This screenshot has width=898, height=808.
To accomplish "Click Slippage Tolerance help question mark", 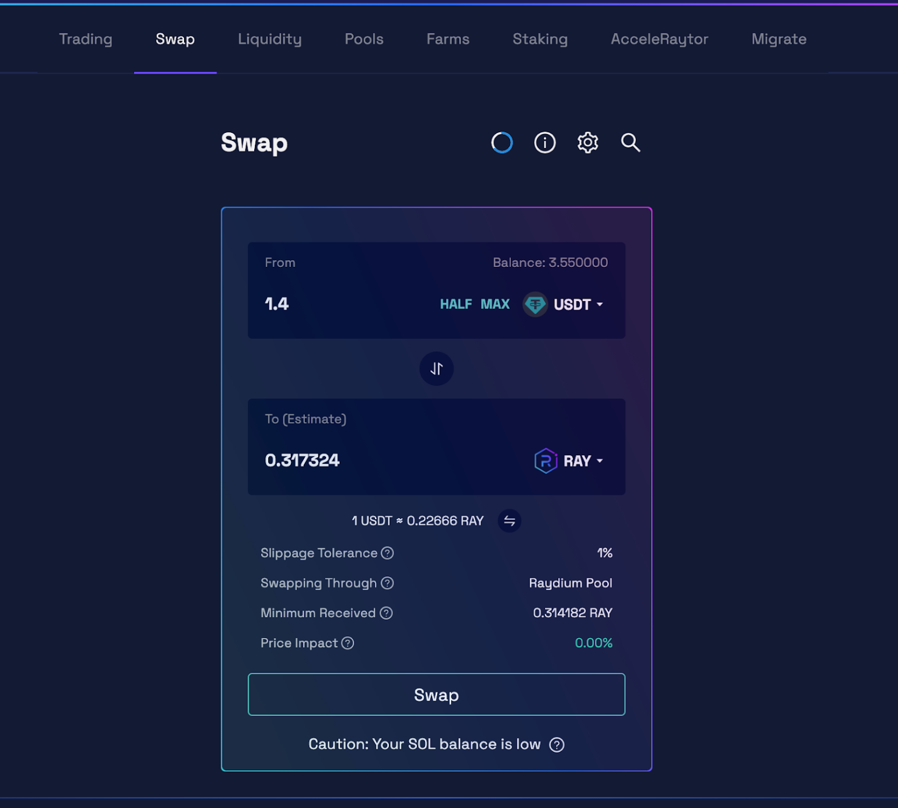I will (387, 553).
